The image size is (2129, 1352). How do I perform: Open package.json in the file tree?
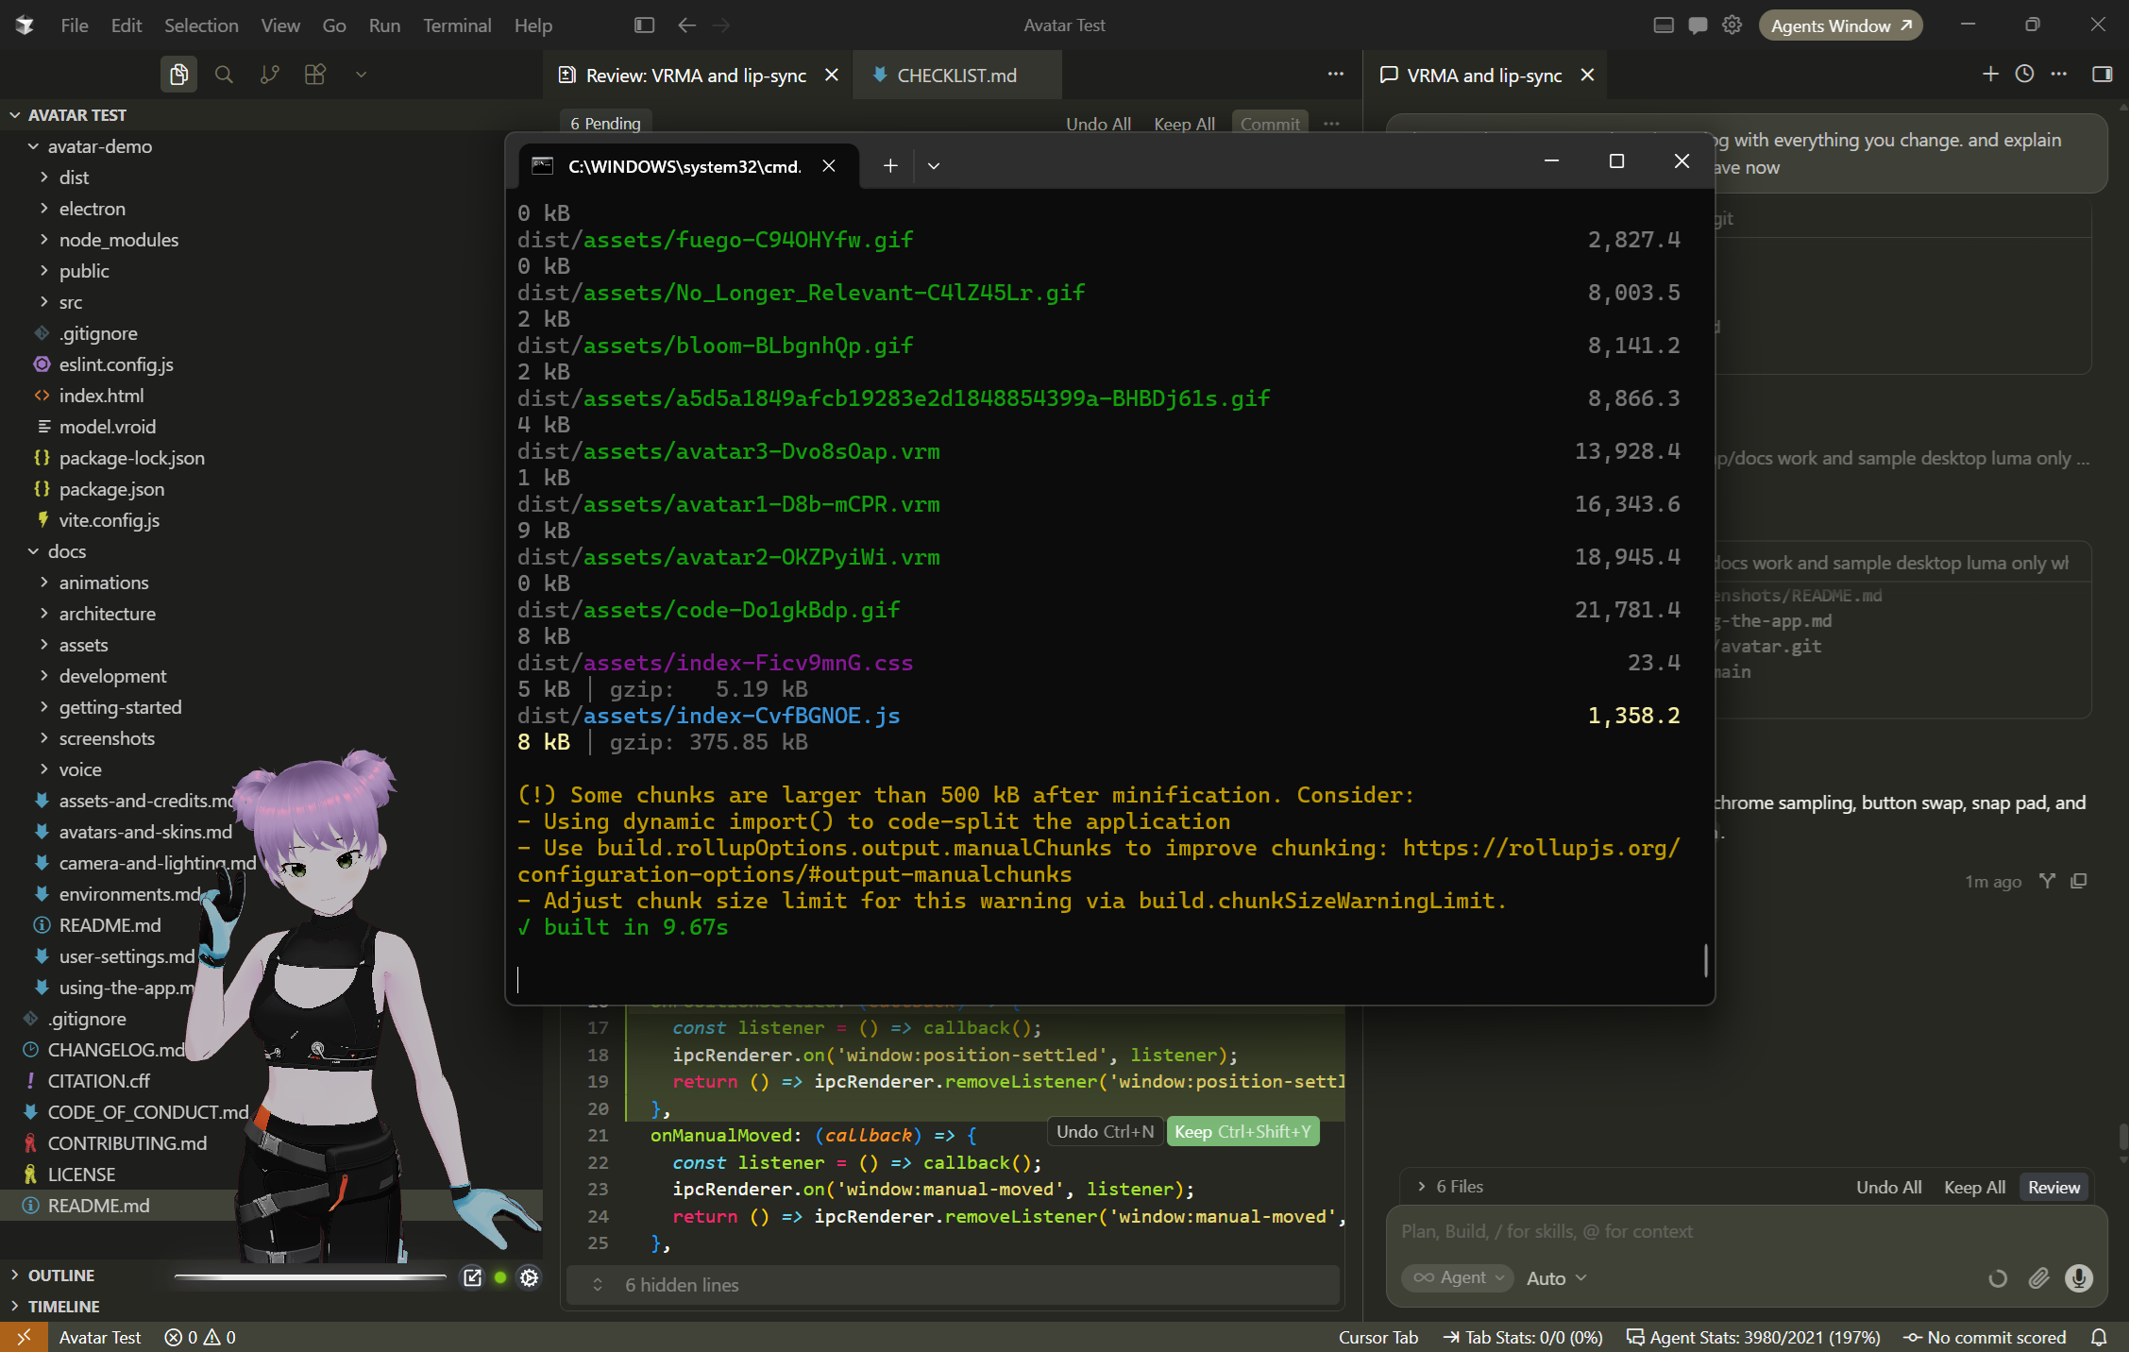coord(111,489)
